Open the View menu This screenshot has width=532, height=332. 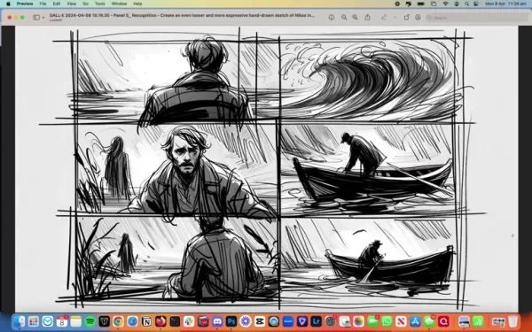71,4
